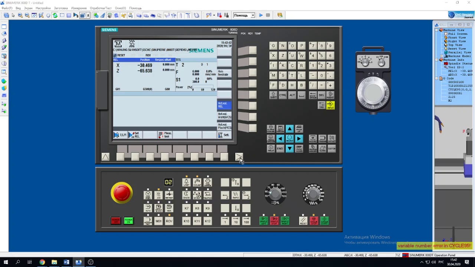Click the handwheel dial
This screenshot has width=475, height=267.
pos(373,93)
